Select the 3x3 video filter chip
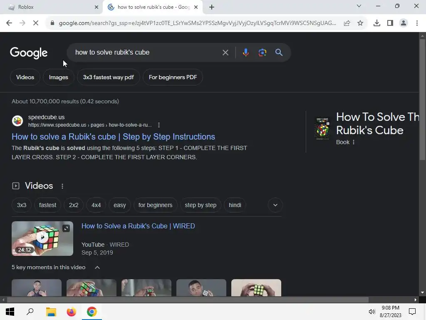The width and height of the screenshot is (426, 320). [x=22, y=205]
